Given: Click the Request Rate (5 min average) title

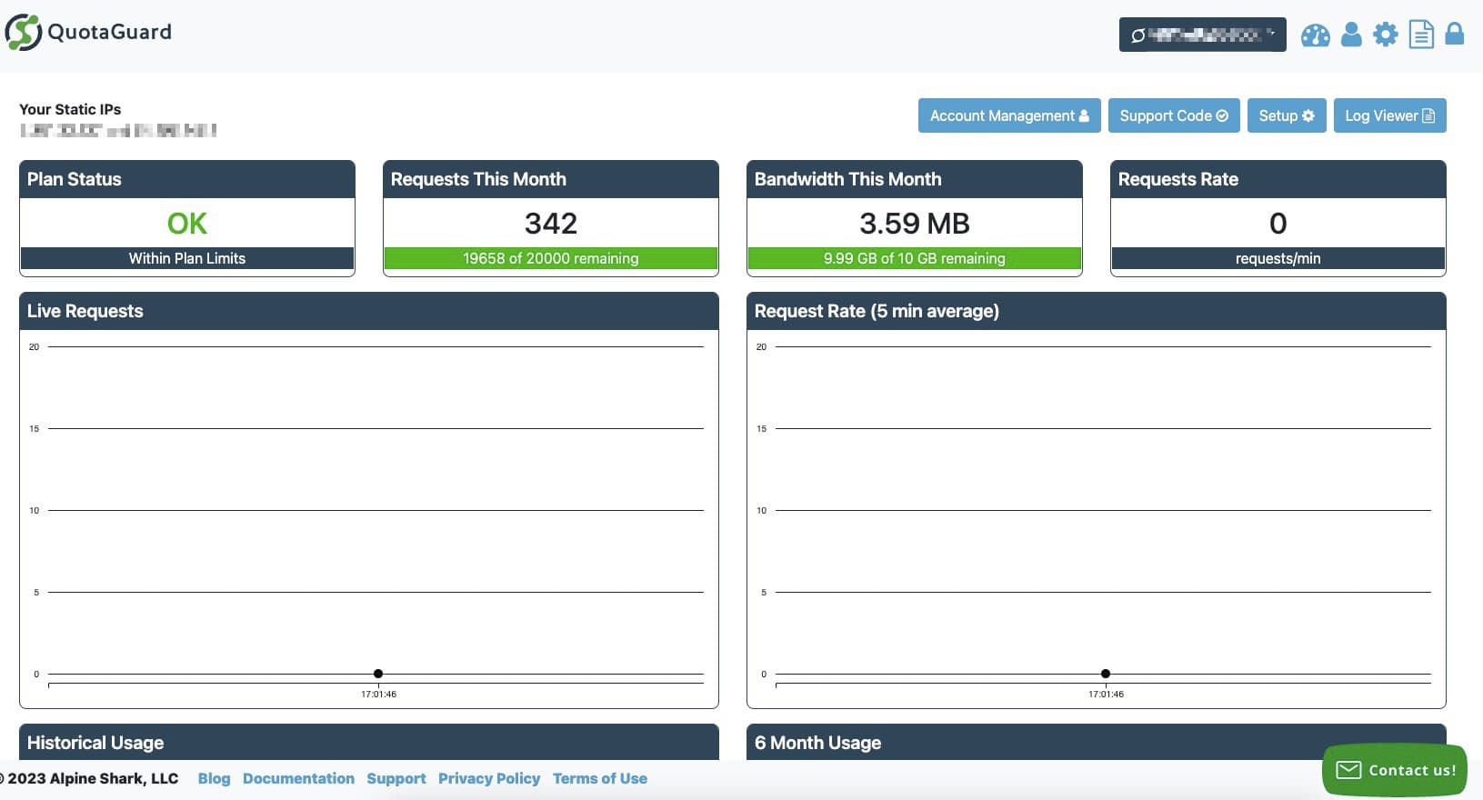Looking at the screenshot, I should pos(877,311).
